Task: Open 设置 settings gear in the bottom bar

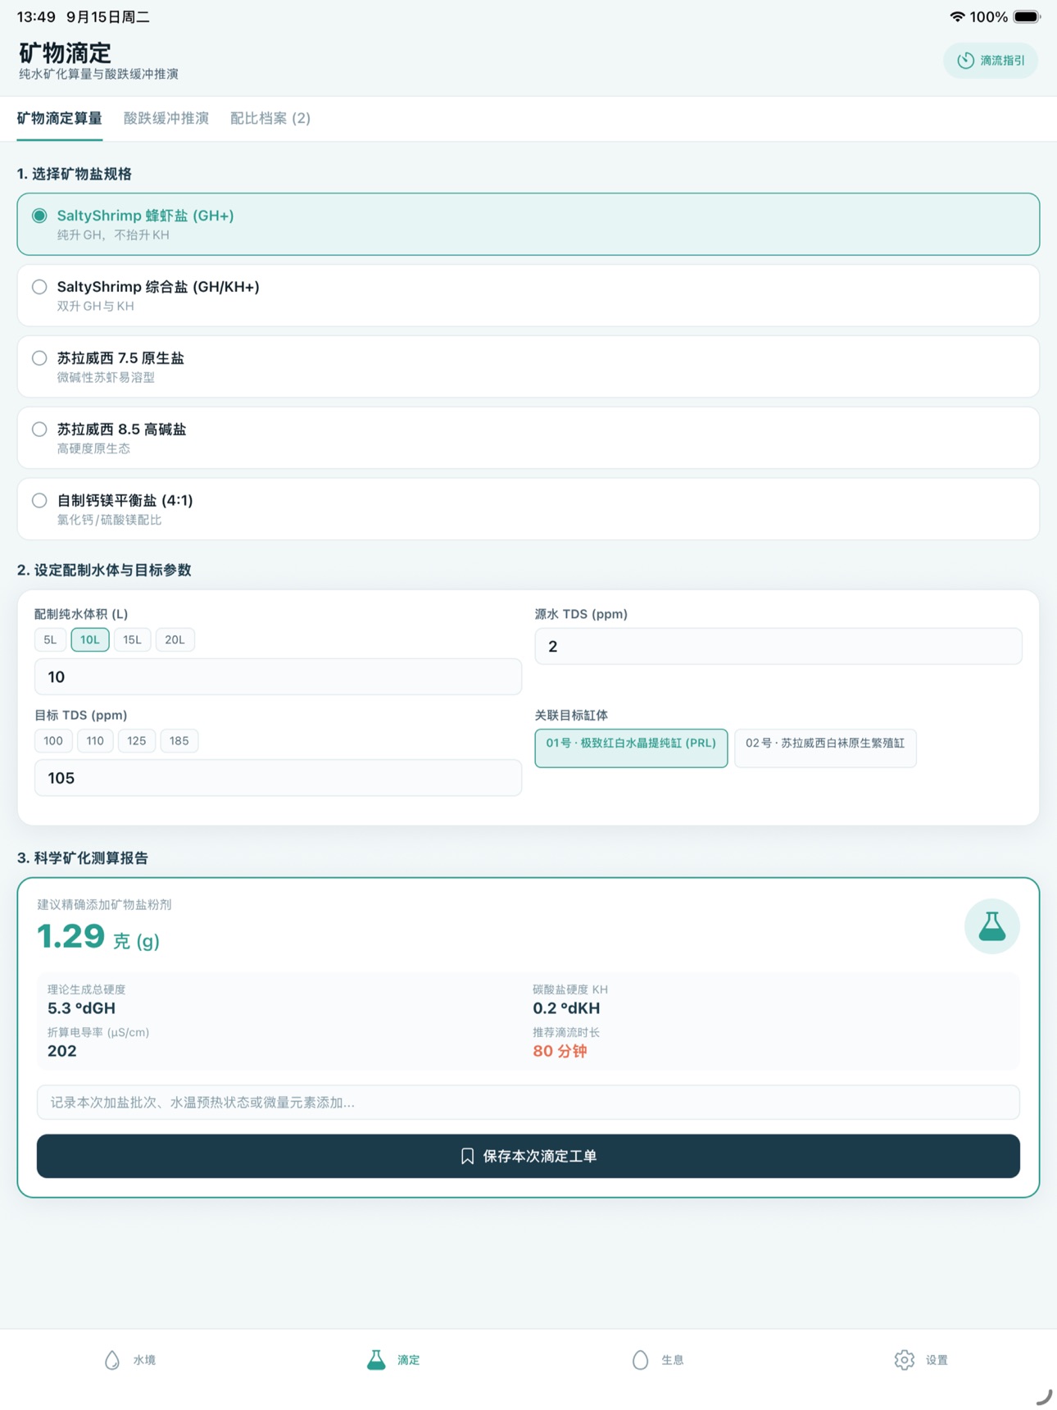Action: click(923, 1360)
